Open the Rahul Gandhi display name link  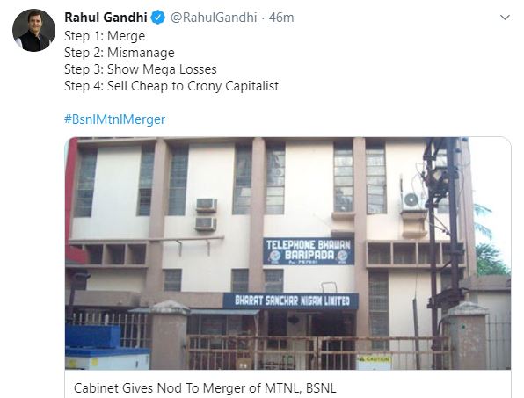click(x=106, y=18)
